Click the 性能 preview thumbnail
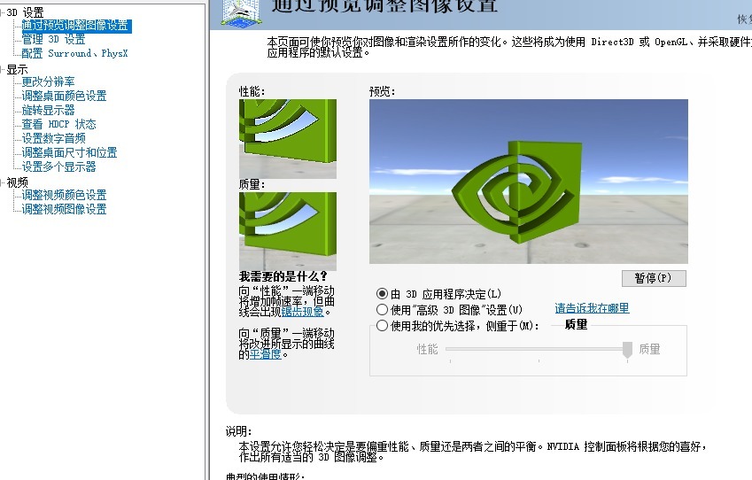 [x=288, y=139]
